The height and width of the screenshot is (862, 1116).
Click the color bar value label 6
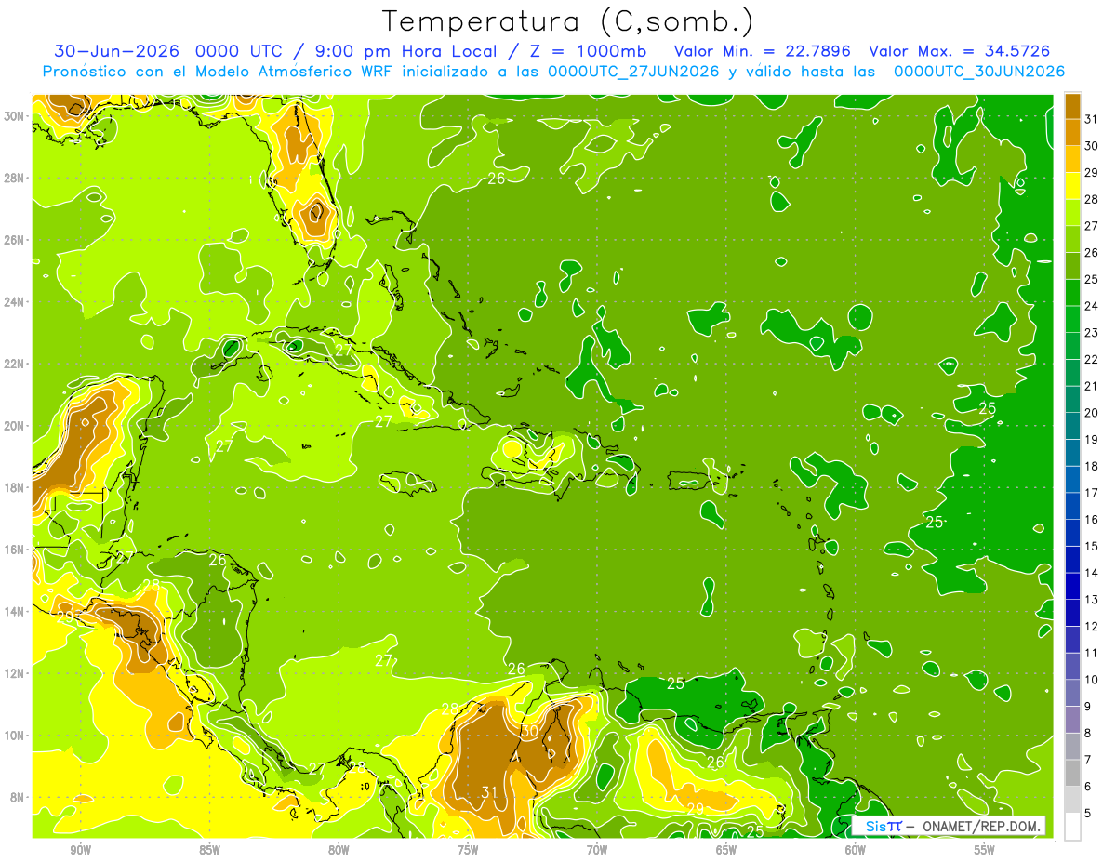1088,786
